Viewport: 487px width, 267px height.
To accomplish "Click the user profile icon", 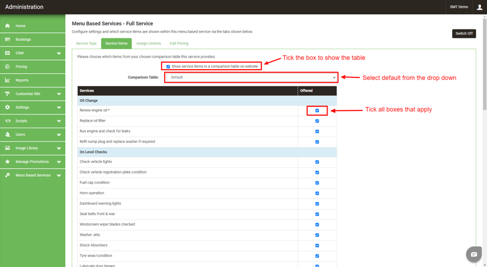I will pos(479,7).
